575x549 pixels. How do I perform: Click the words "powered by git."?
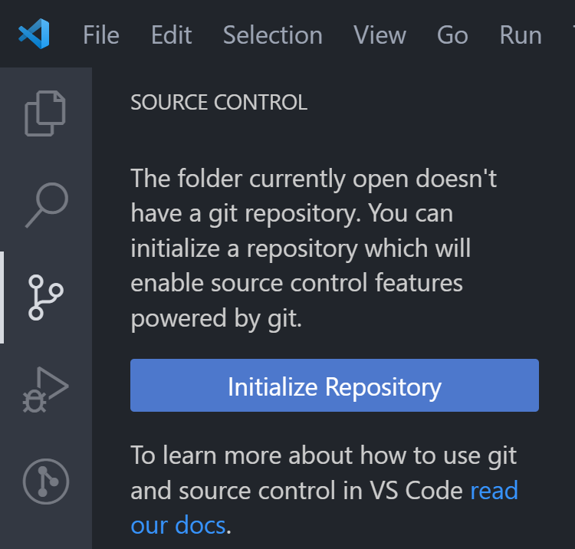click(216, 319)
